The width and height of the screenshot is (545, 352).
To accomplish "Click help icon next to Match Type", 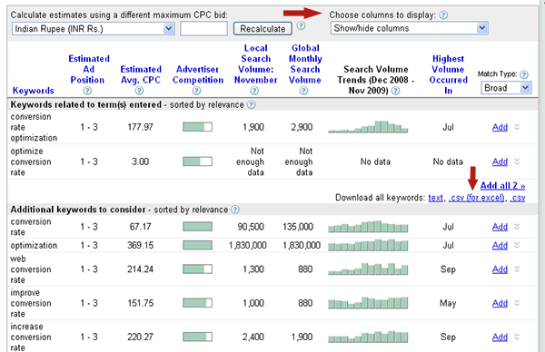I will (524, 74).
